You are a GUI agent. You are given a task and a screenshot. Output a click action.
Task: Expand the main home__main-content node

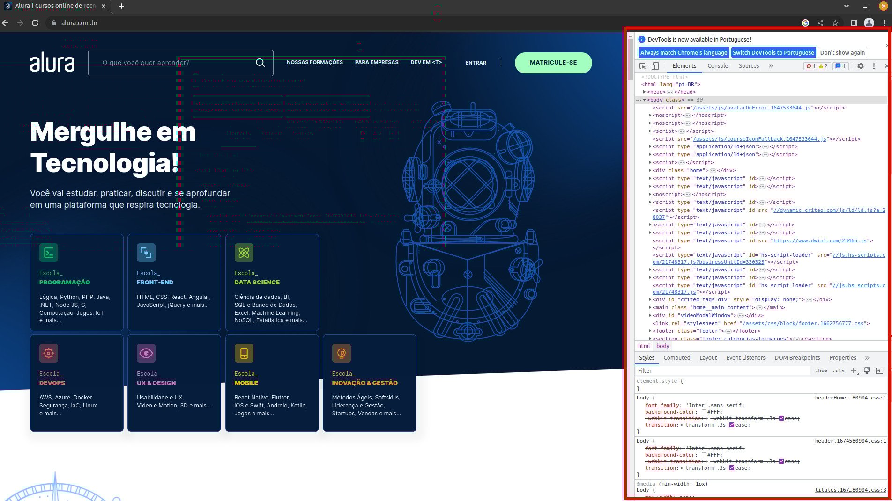(x=650, y=307)
